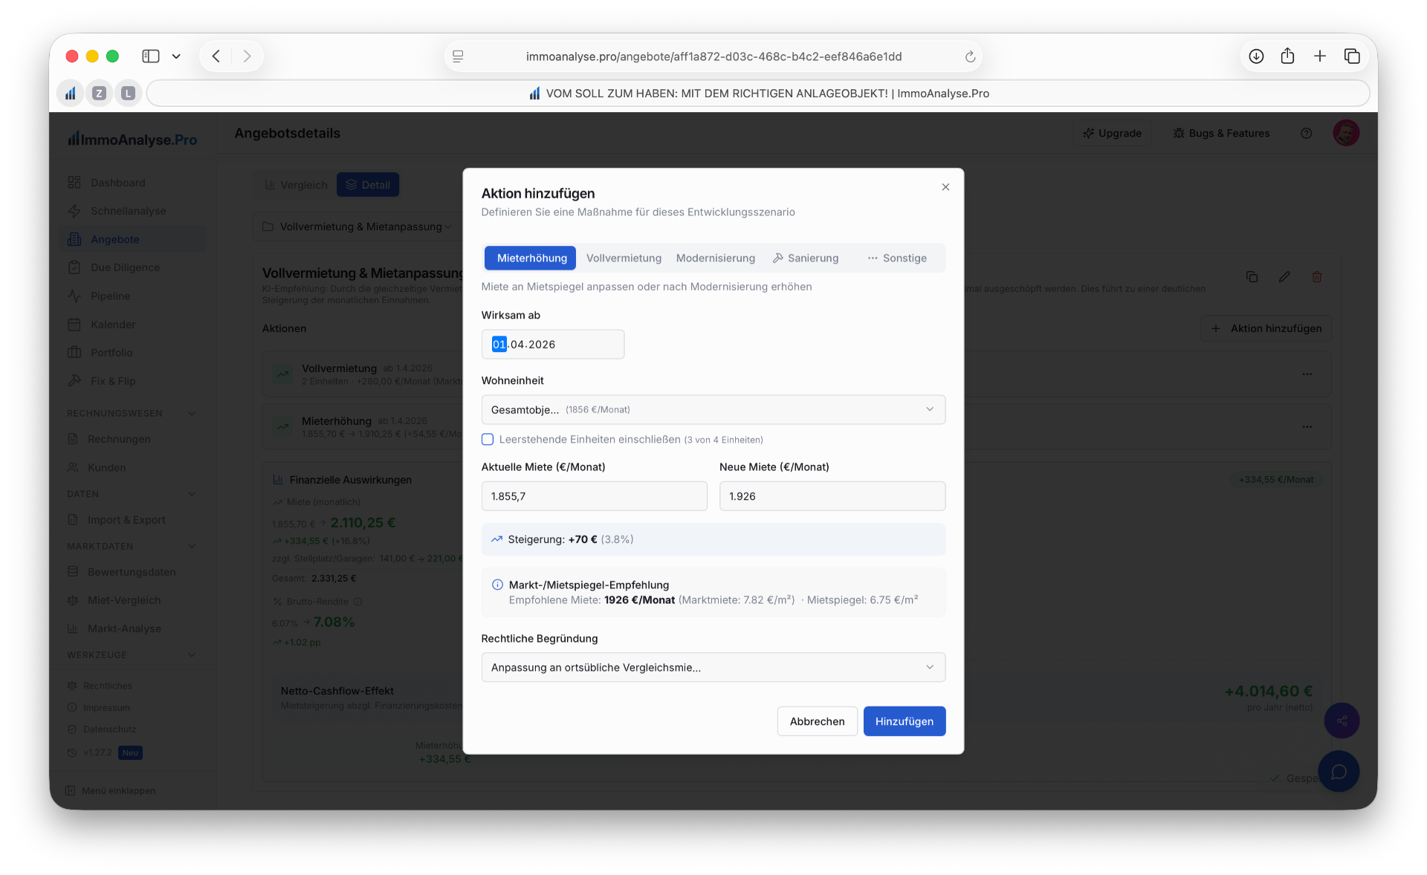Choose the Sanierung tab
Image resolution: width=1427 pixels, height=875 pixels.
806,258
